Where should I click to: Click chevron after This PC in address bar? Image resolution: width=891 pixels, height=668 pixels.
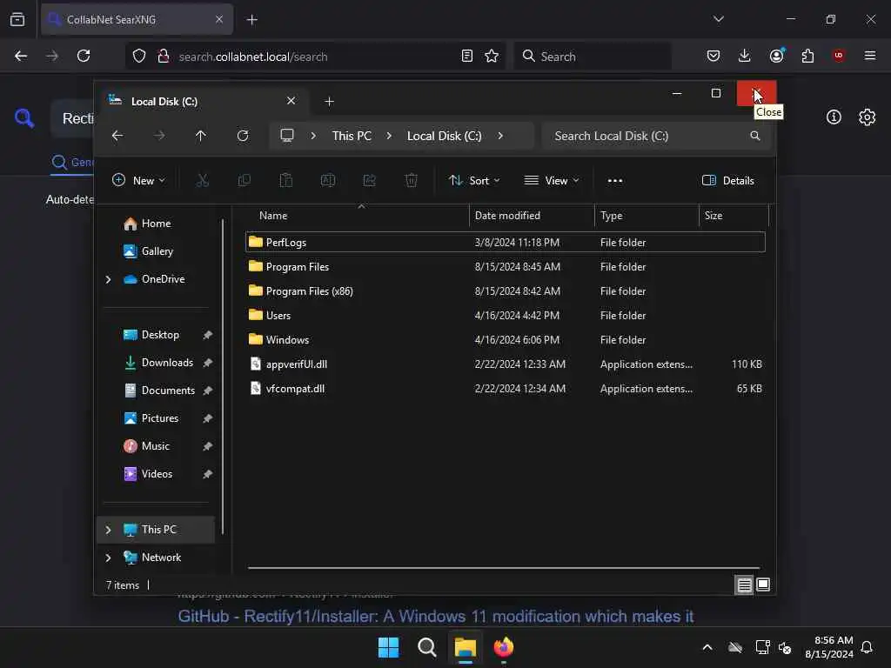(389, 136)
